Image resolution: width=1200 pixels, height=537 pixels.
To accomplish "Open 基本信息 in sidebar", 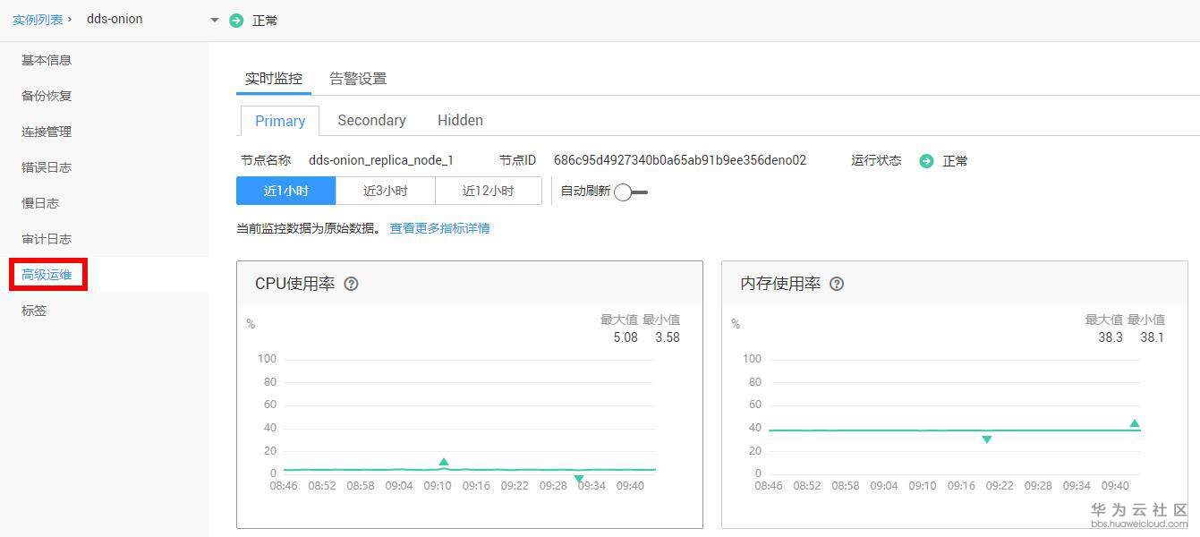I will [47, 60].
